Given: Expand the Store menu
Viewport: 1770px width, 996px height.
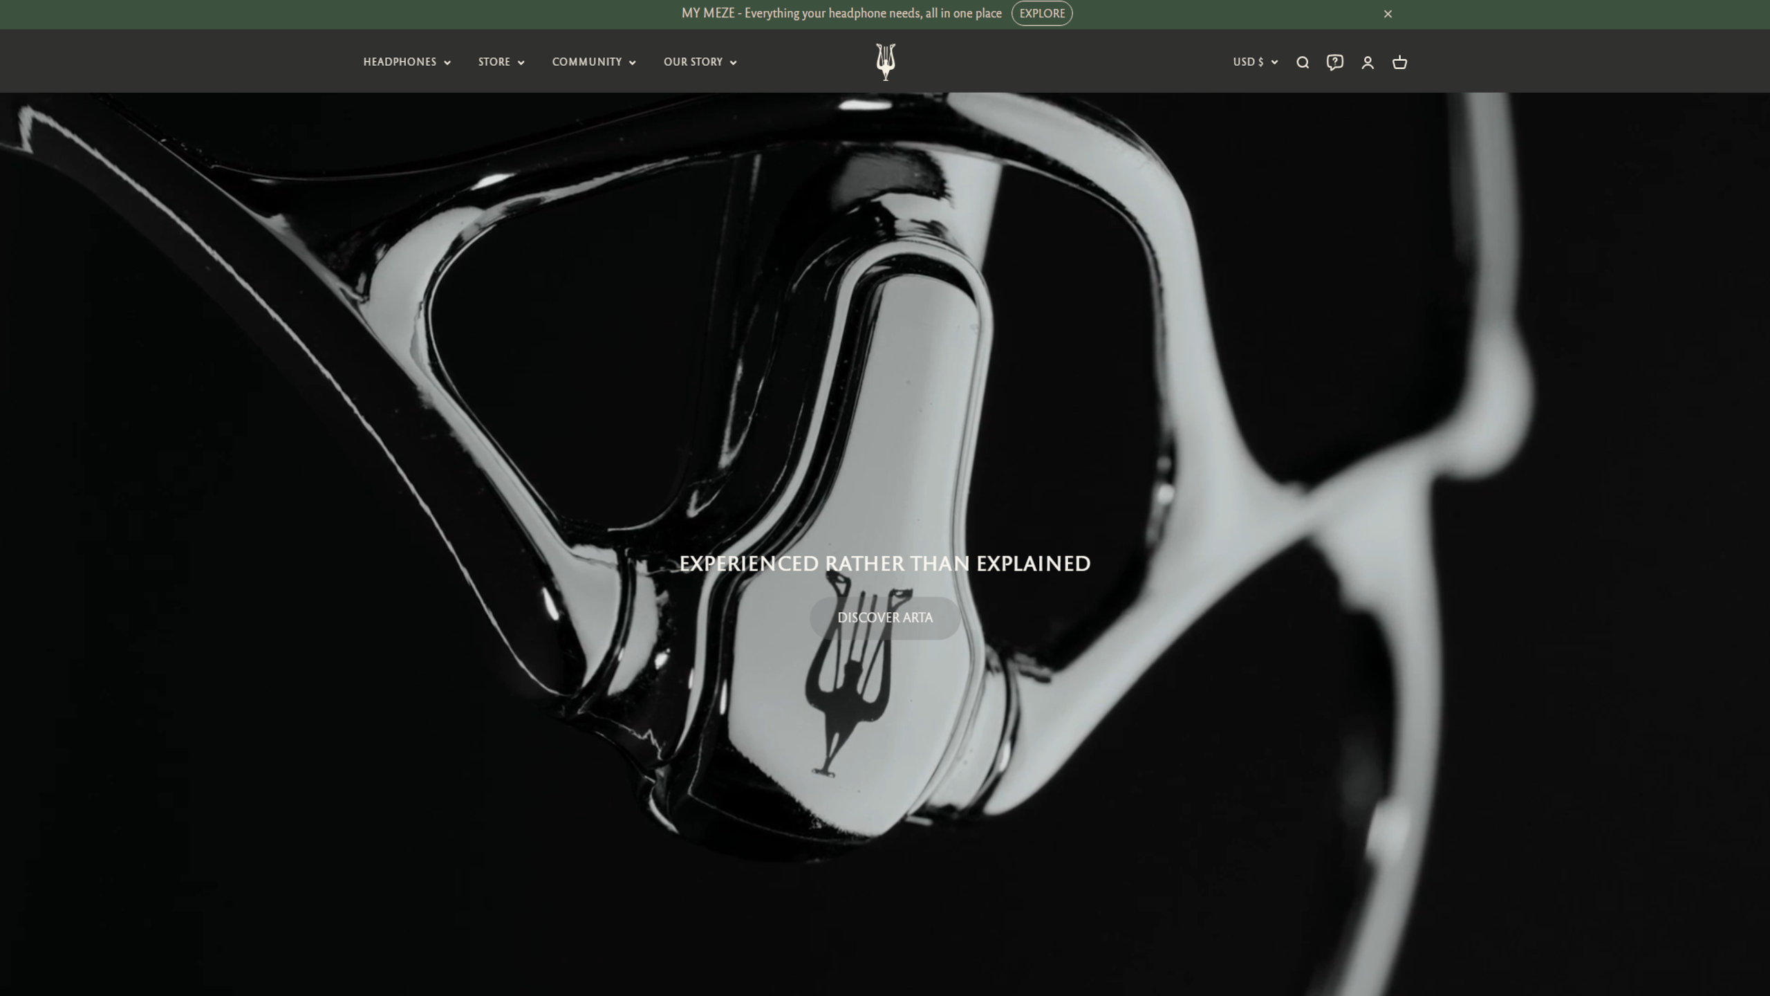Looking at the screenshot, I should click(501, 62).
